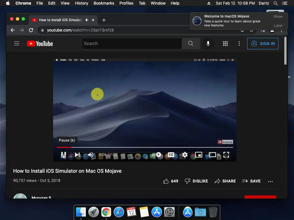Click the DISLIKE button
Screen dimensions: 294x220
tap(196, 181)
